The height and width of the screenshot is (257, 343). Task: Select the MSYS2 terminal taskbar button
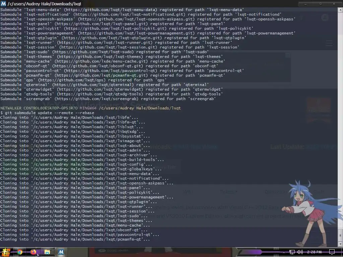coord(61,252)
